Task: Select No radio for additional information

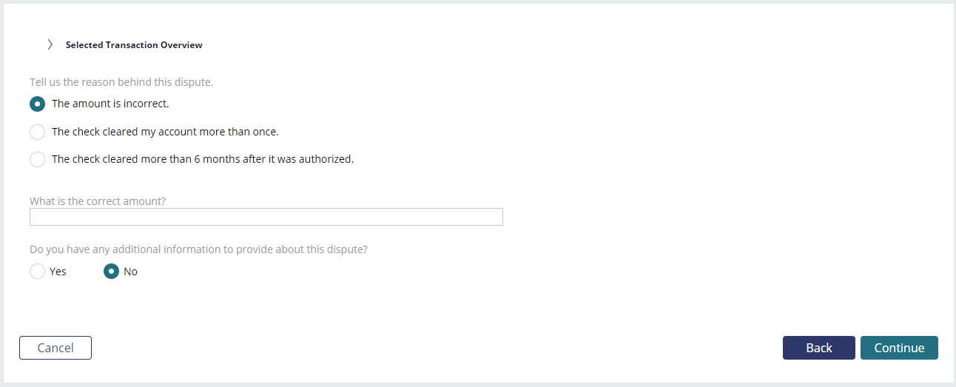Action: (x=111, y=272)
